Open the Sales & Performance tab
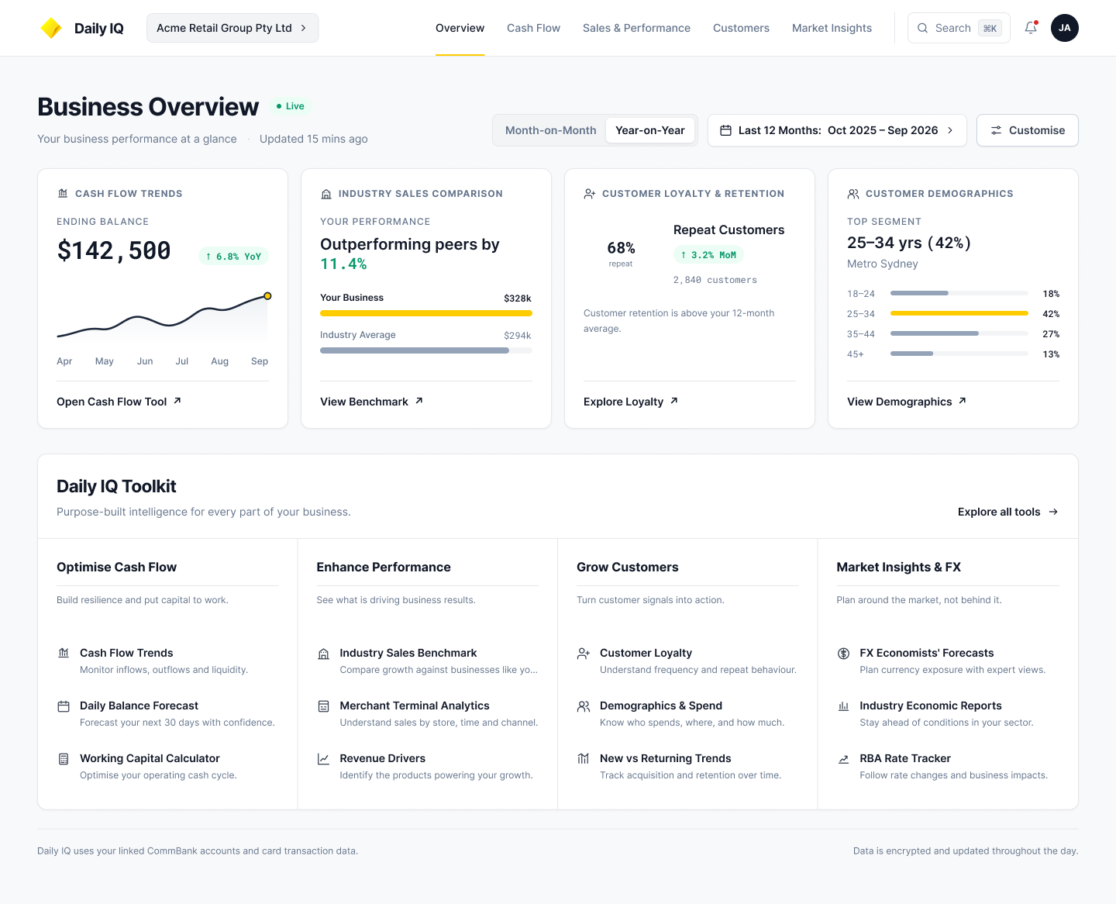Viewport: 1116px width, 904px height. click(x=636, y=28)
